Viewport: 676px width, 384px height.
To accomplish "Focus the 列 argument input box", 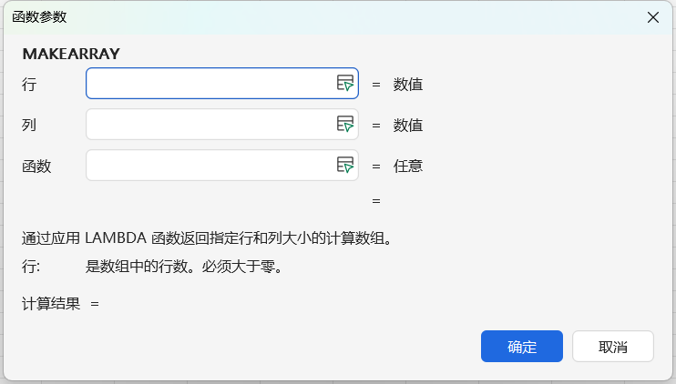I will coord(210,125).
